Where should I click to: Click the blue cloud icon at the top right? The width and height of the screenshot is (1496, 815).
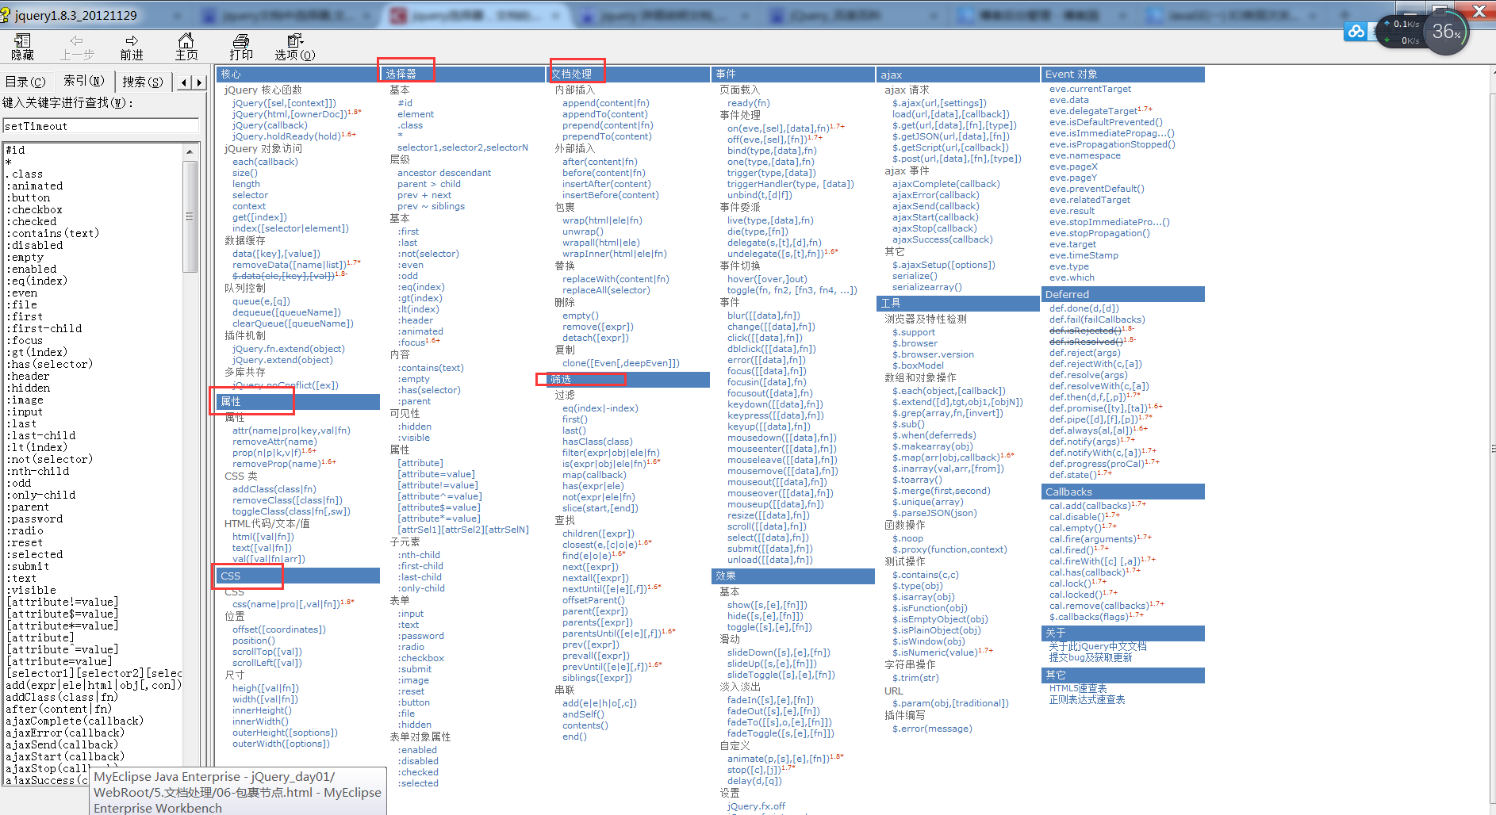1356,32
